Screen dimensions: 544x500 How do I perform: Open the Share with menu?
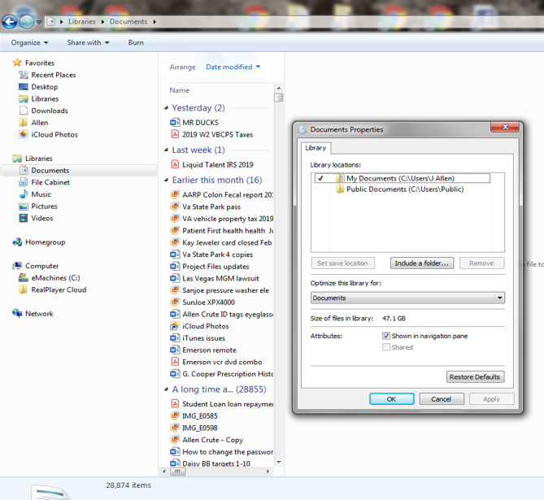pos(88,42)
